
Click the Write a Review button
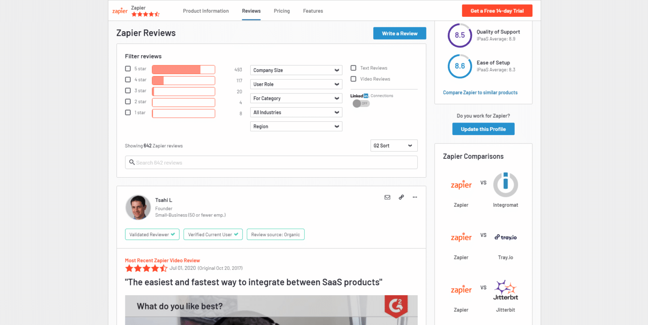[x=399, y=33]
